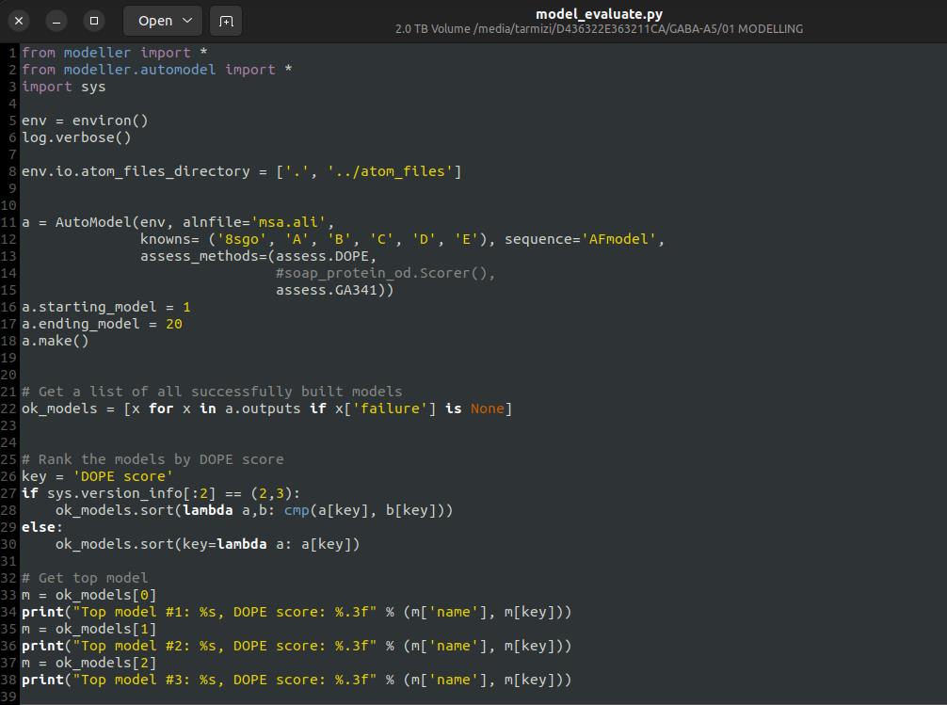Close the gedit window

(x=19, y=20)
